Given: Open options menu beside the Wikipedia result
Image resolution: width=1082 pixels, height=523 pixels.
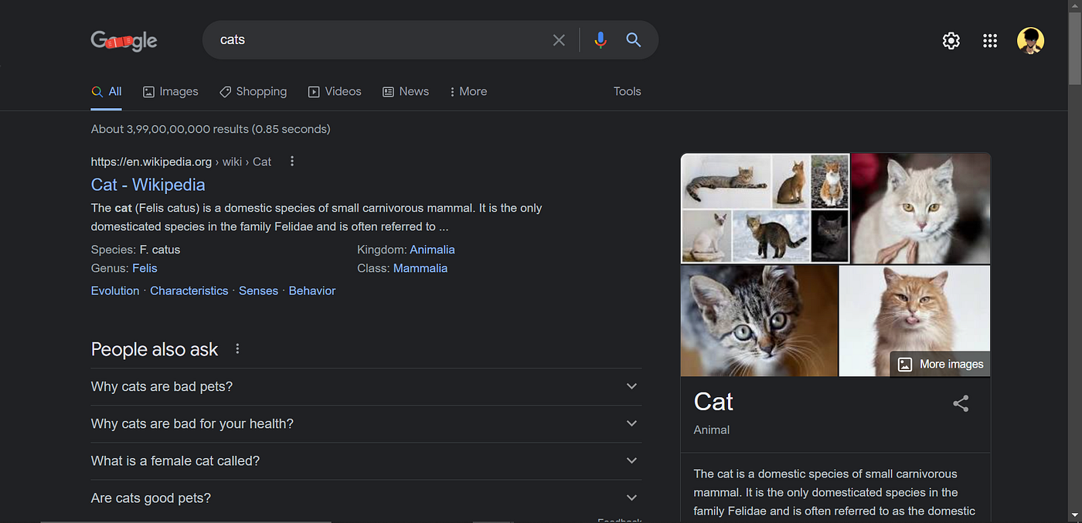Looking at the screenshot, I should tap(291, 161).
